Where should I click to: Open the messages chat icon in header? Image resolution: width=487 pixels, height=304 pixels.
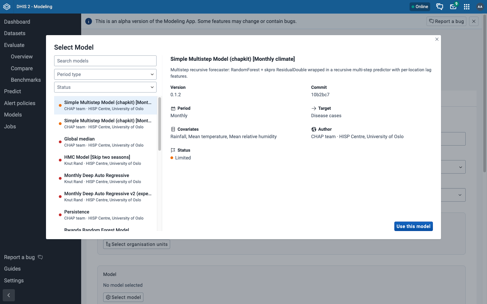point(440,7)
